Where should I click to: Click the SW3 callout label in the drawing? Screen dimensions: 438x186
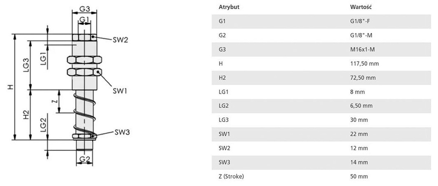click(x=122, y=132)
